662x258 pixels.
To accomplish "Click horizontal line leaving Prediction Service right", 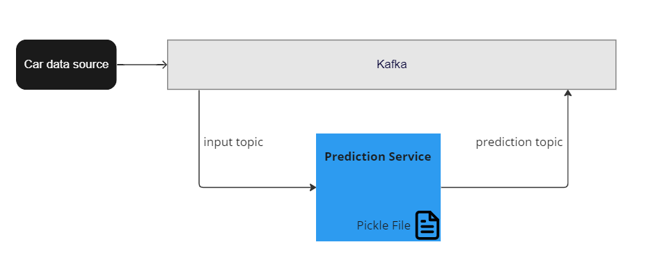I will click(x=503, y=187).
